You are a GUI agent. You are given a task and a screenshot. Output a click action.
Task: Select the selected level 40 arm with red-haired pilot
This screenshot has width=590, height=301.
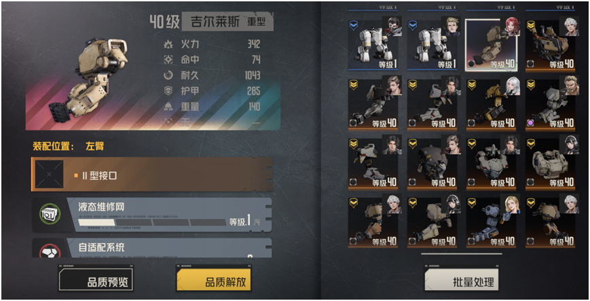point(492,45)
